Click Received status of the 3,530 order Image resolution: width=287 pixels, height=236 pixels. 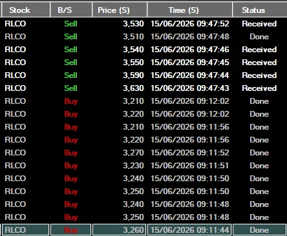(259, 24)
